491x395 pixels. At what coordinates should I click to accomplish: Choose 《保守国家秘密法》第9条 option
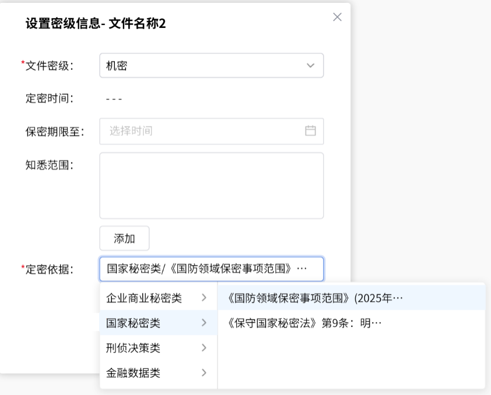pyautogui.click(x=351, y=323)
